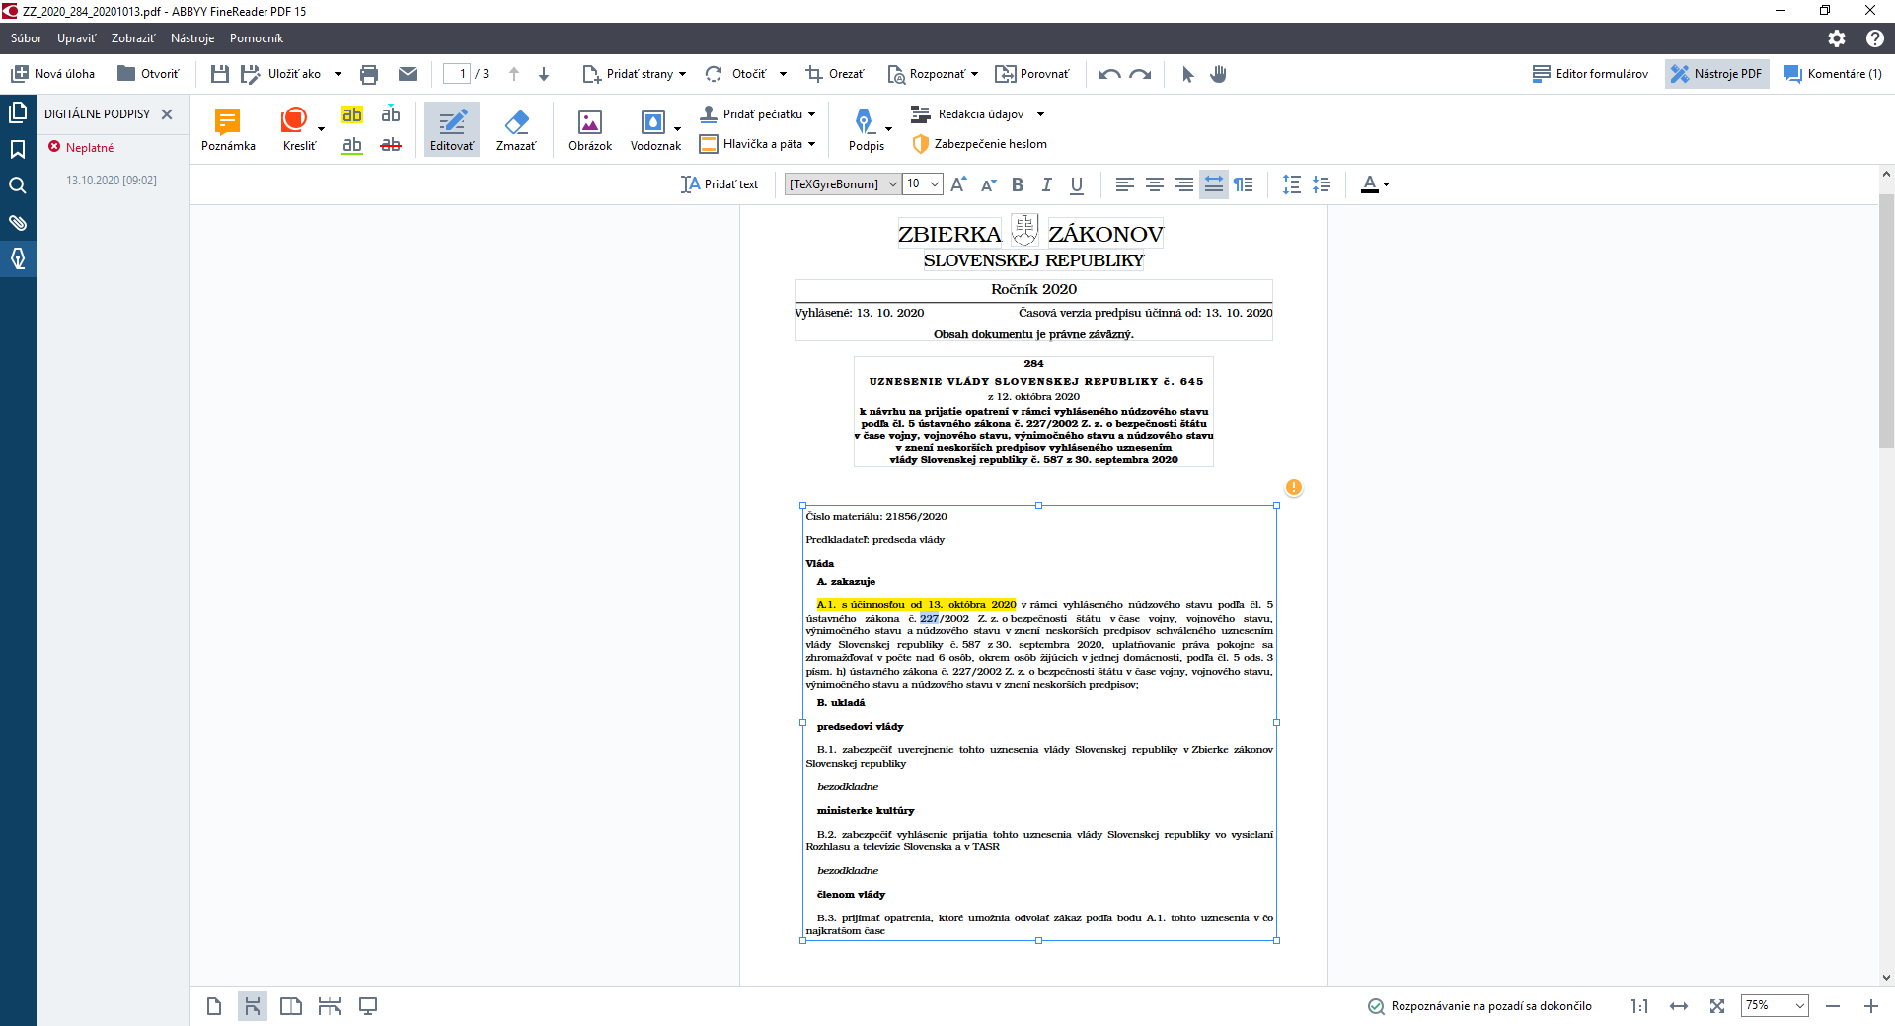Viewport: 1895px width, 1026px height.
Task: Toggle text direction paragraph button
Action: point(1244,184)
